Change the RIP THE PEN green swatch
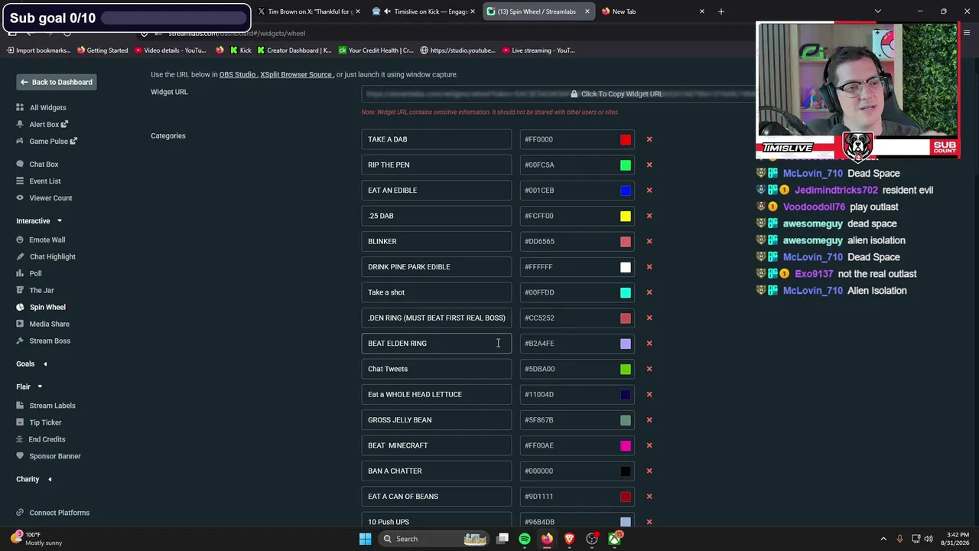This screenshot has height=551, width=979. (626, 165)
